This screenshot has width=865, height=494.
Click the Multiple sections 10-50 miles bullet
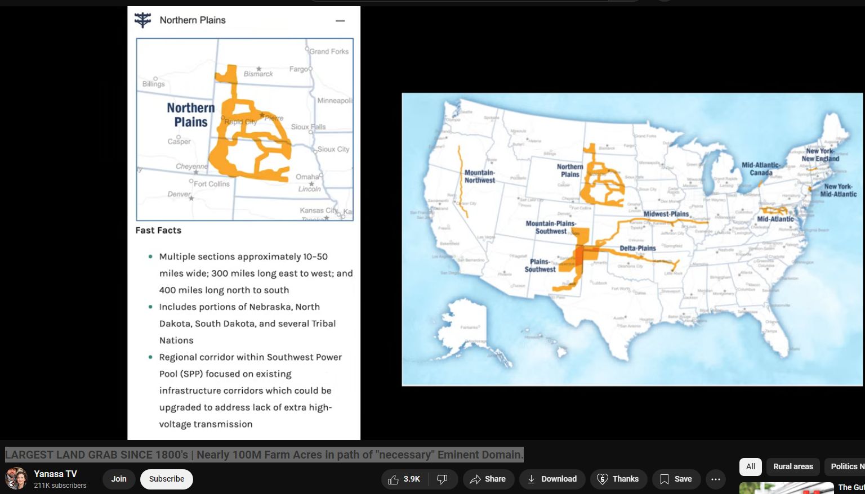click(256, 273)
